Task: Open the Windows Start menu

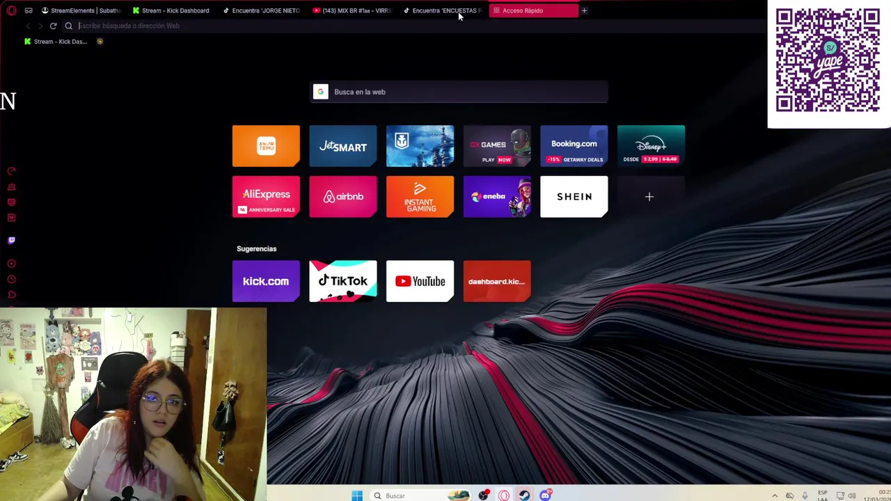Action: coord(356,495)
